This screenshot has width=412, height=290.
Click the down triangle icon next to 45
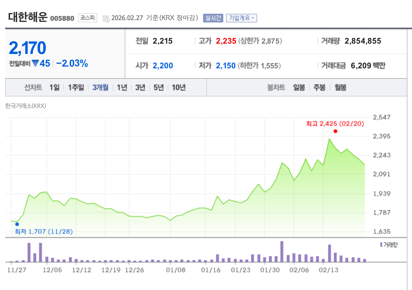(x=35, y=63)
